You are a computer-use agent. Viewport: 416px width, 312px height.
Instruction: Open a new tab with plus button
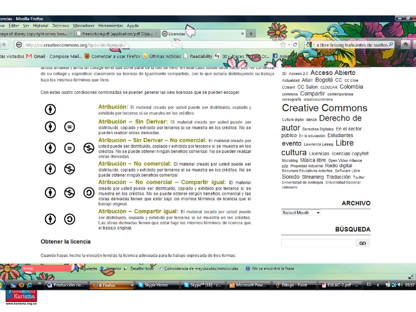click(x=251, y=33)
